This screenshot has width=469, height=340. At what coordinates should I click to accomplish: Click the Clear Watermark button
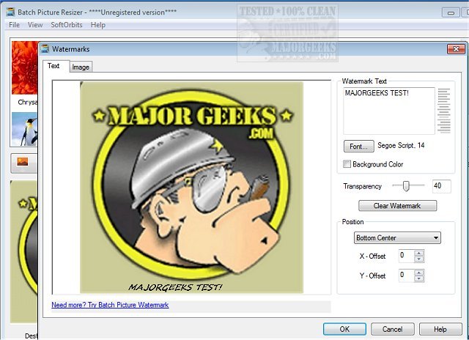(397, 206)
